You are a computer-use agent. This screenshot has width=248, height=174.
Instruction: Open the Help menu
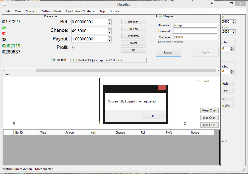[102, 11]
